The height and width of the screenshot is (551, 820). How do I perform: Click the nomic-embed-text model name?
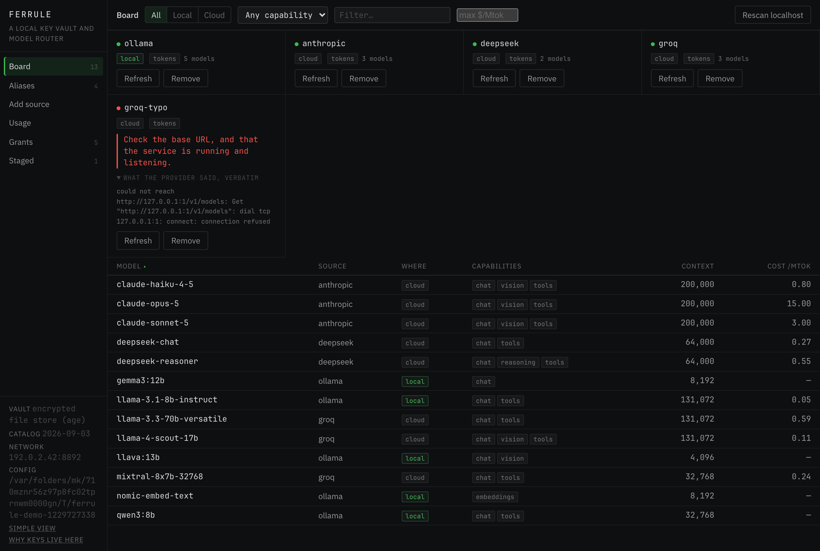(x=155, y=496)
